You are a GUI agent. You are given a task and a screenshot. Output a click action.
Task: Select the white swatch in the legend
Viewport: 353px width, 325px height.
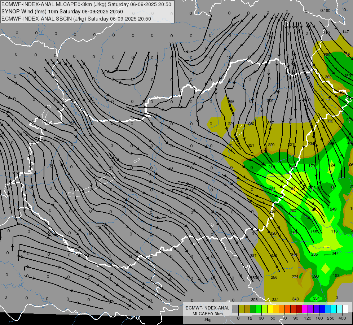tap(345, 309)
